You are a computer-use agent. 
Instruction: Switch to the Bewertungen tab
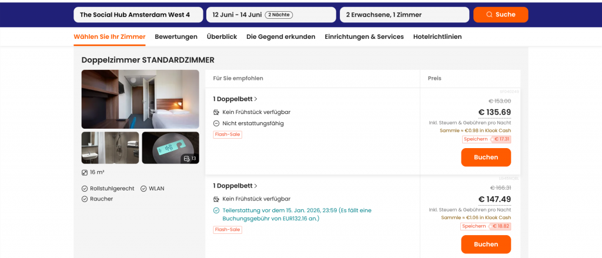(176, 36)
